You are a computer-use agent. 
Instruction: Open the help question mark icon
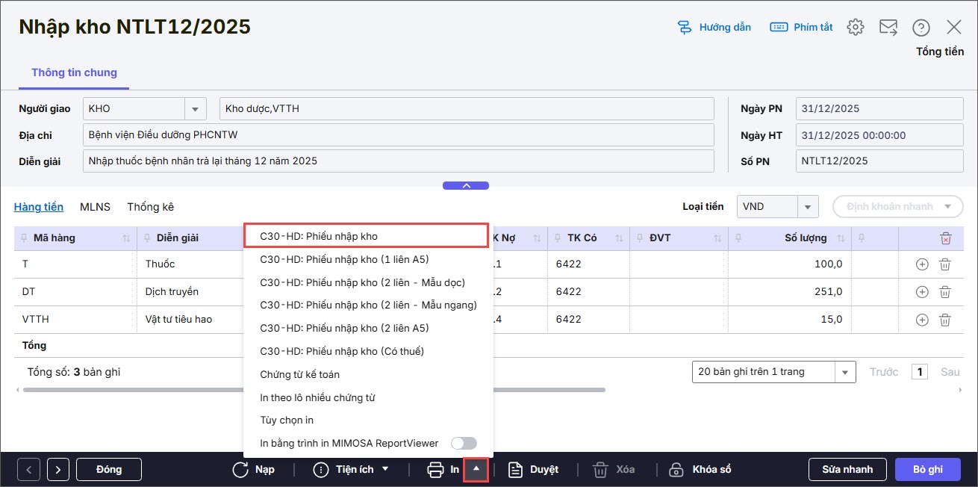[921, 28]
